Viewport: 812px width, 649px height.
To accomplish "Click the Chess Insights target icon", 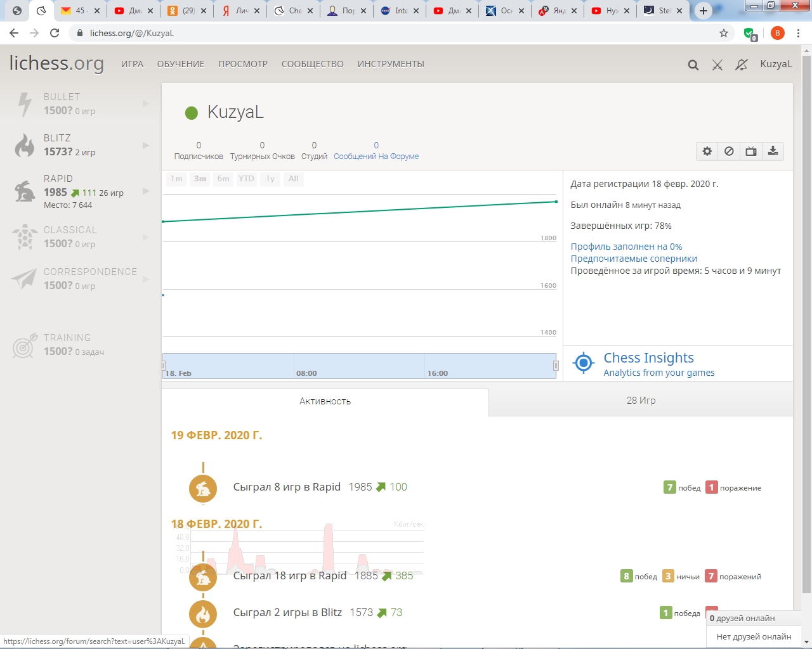I will (583, 363).
